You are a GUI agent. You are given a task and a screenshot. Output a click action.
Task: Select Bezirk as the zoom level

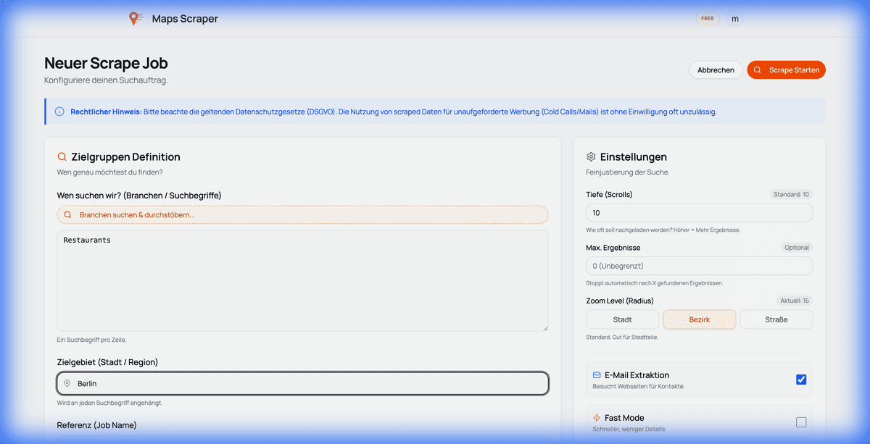pyautogui.click(x=699, y=319)
